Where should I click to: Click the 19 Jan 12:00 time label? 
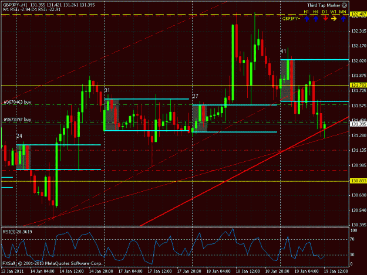click(x=336, y=271)
